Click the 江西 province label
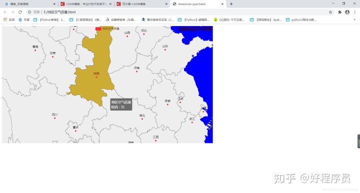Viewport: 360px width, 193px height. pos(156,137)
